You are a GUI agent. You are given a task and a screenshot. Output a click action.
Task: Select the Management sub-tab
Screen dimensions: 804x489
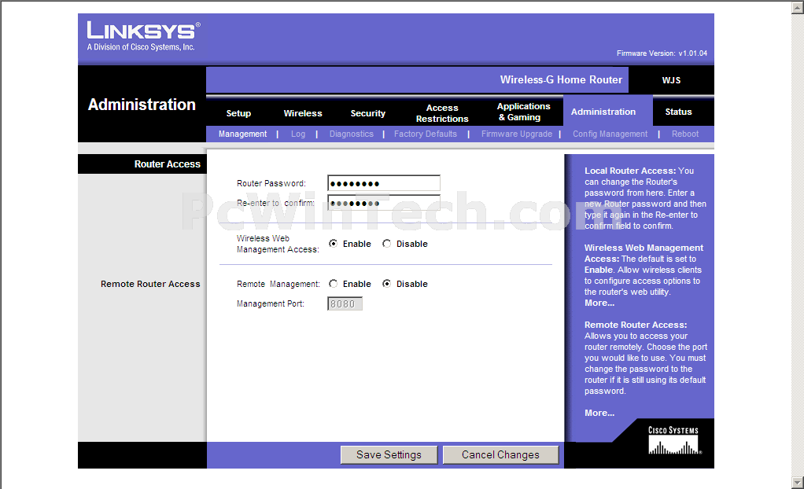(242, 134)
